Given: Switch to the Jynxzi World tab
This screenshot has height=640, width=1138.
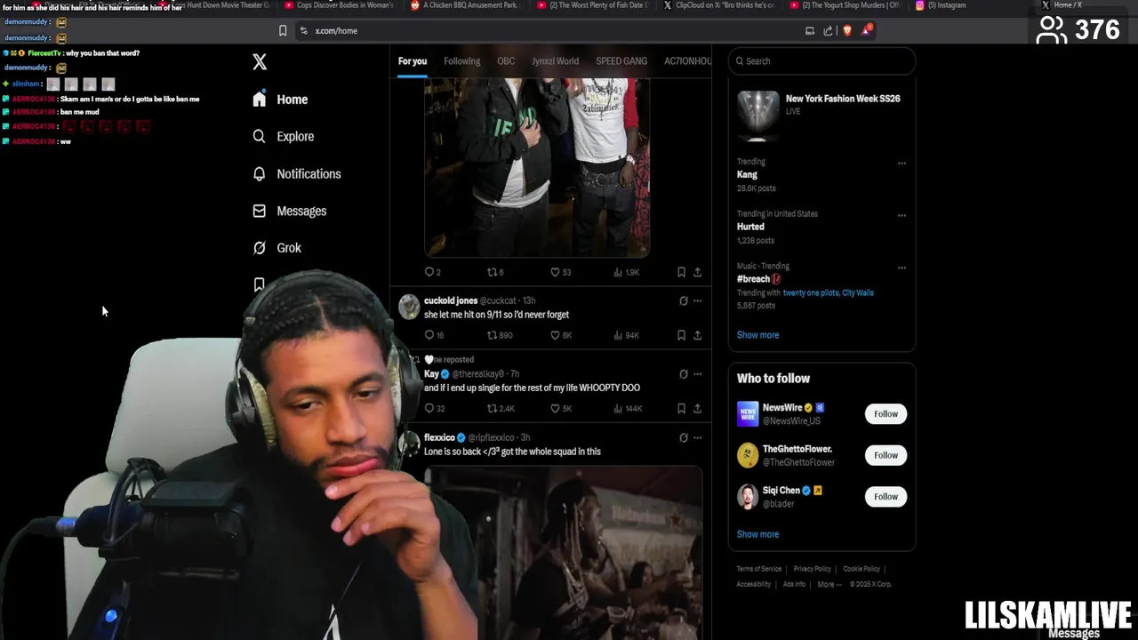Looking at the screenshot, I should pyautogui.click(x=555, y=61).
